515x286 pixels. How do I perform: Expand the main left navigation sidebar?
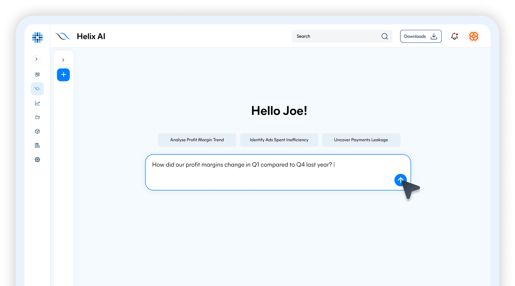[36, 59]
